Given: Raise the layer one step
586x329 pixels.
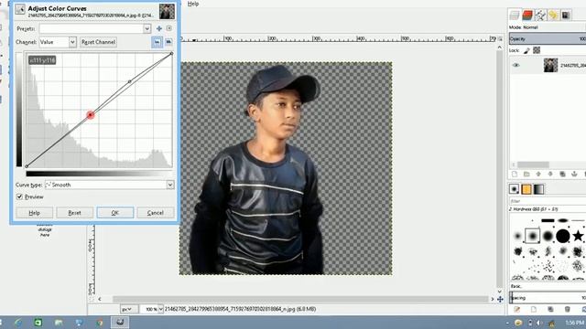Looking at the screenshot, I should (538, 175).
